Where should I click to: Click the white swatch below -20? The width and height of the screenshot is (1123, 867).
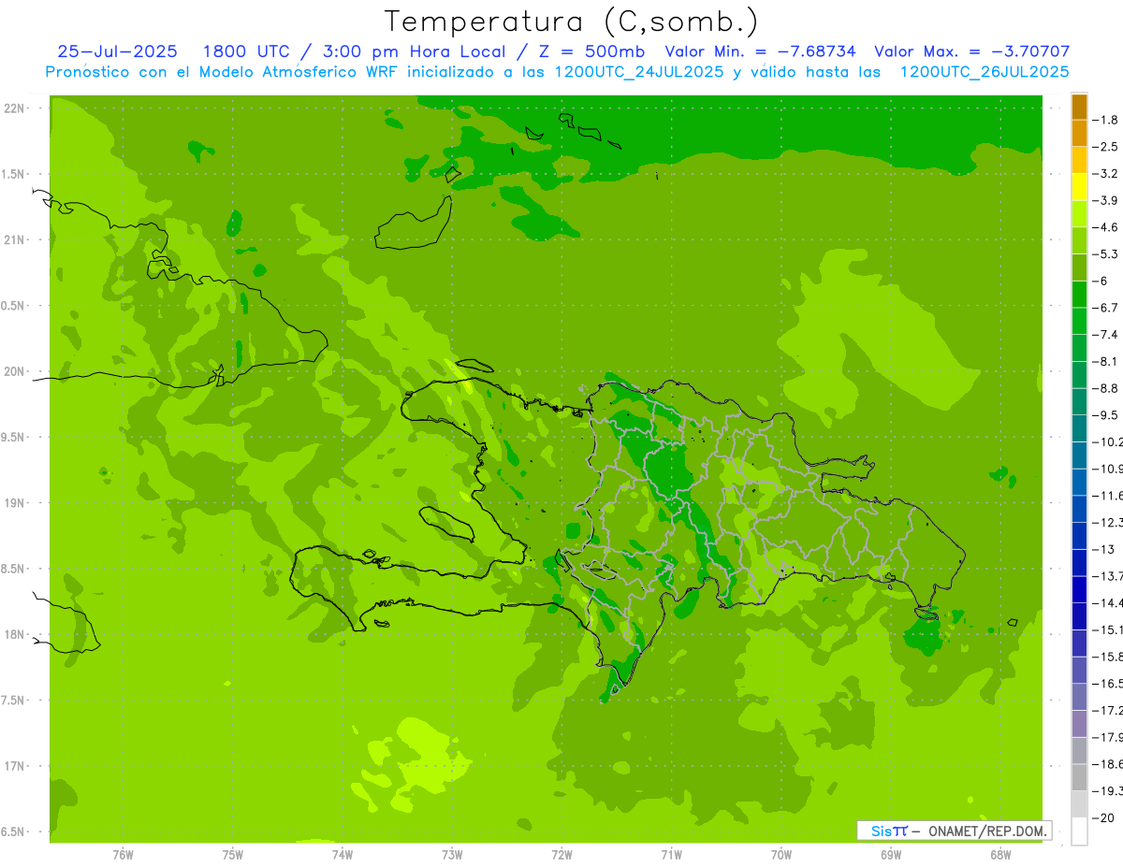[1079, 831]
